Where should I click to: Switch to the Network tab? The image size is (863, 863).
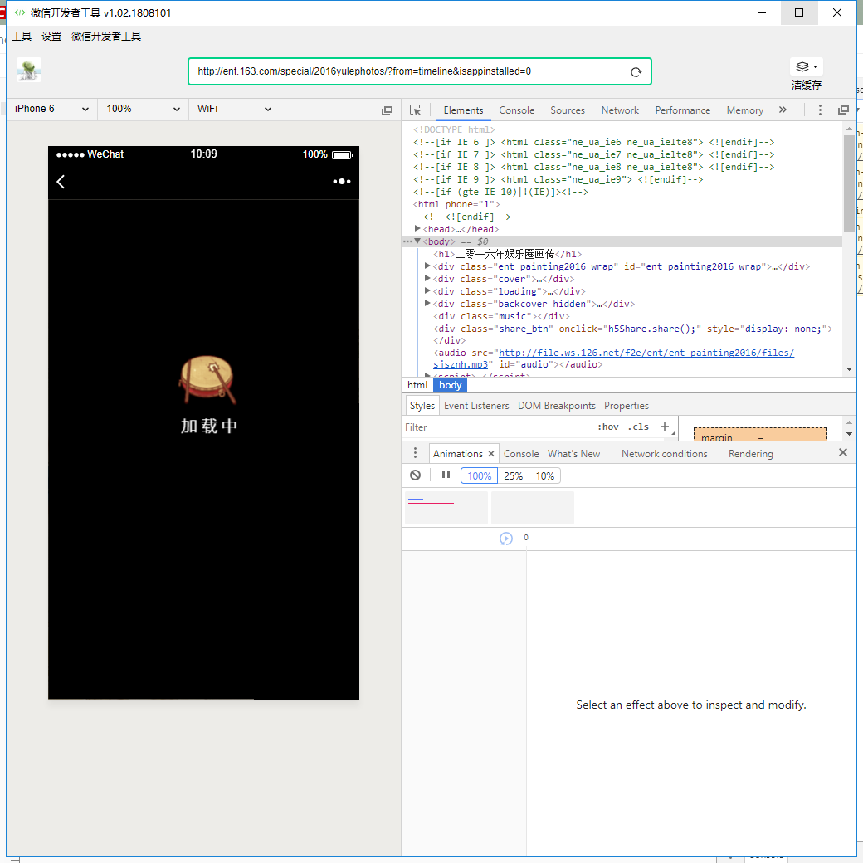point(620,110)
